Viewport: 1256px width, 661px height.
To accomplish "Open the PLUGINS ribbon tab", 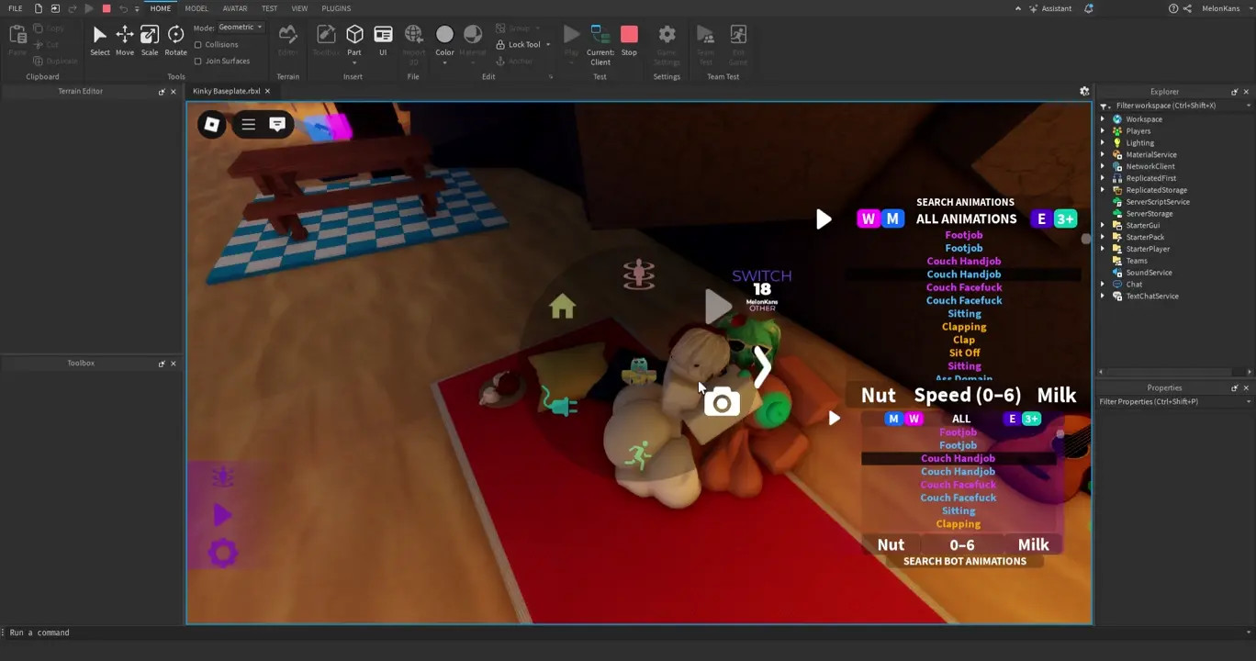I will 336,8.
